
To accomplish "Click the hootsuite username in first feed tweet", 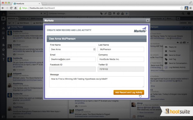I will coord(18,31).
